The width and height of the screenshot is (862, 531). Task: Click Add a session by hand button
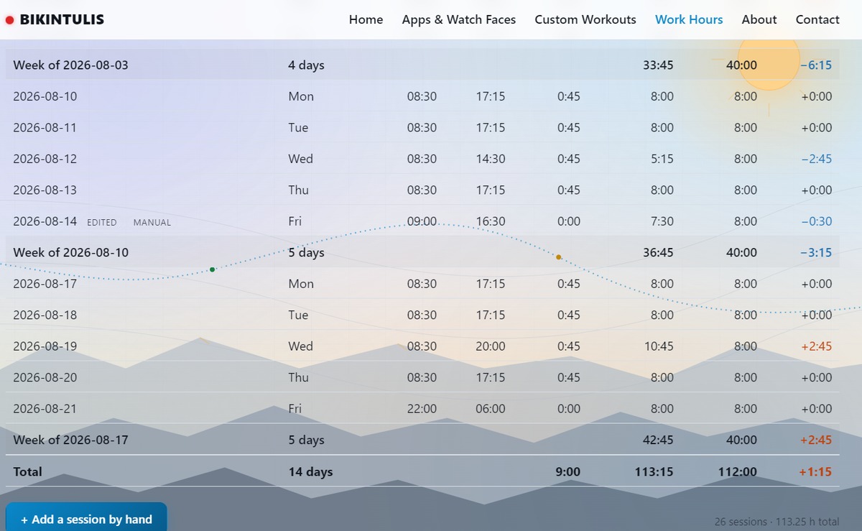(x=86, y=519)
